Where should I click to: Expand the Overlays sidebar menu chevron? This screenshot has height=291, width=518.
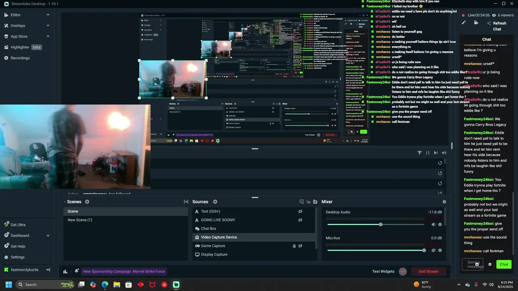coord(48,25)
